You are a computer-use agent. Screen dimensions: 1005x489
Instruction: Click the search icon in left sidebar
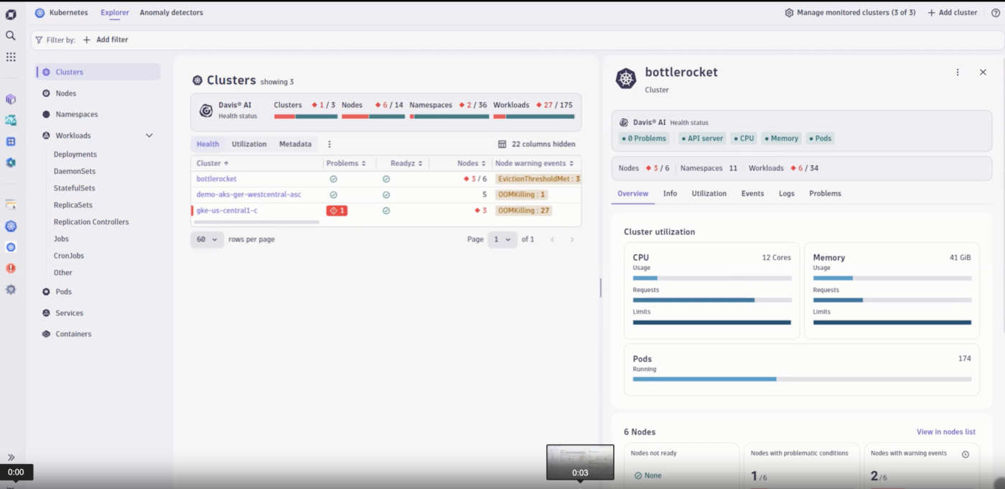coord(11,35)
